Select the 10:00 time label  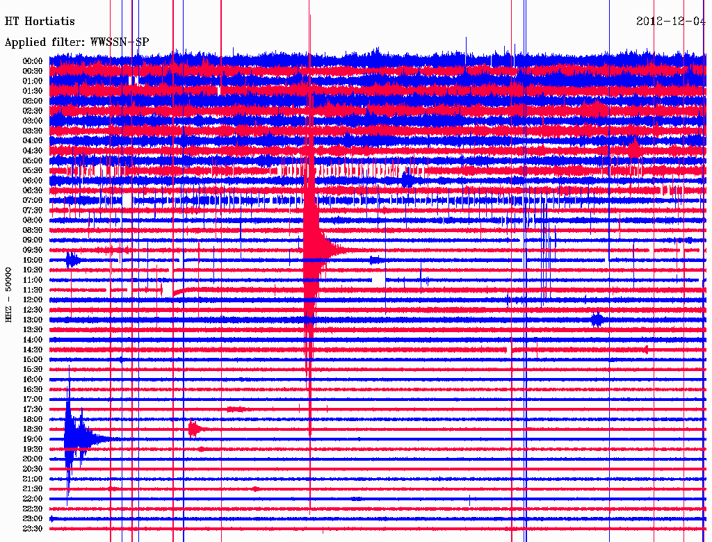point(33,260)
